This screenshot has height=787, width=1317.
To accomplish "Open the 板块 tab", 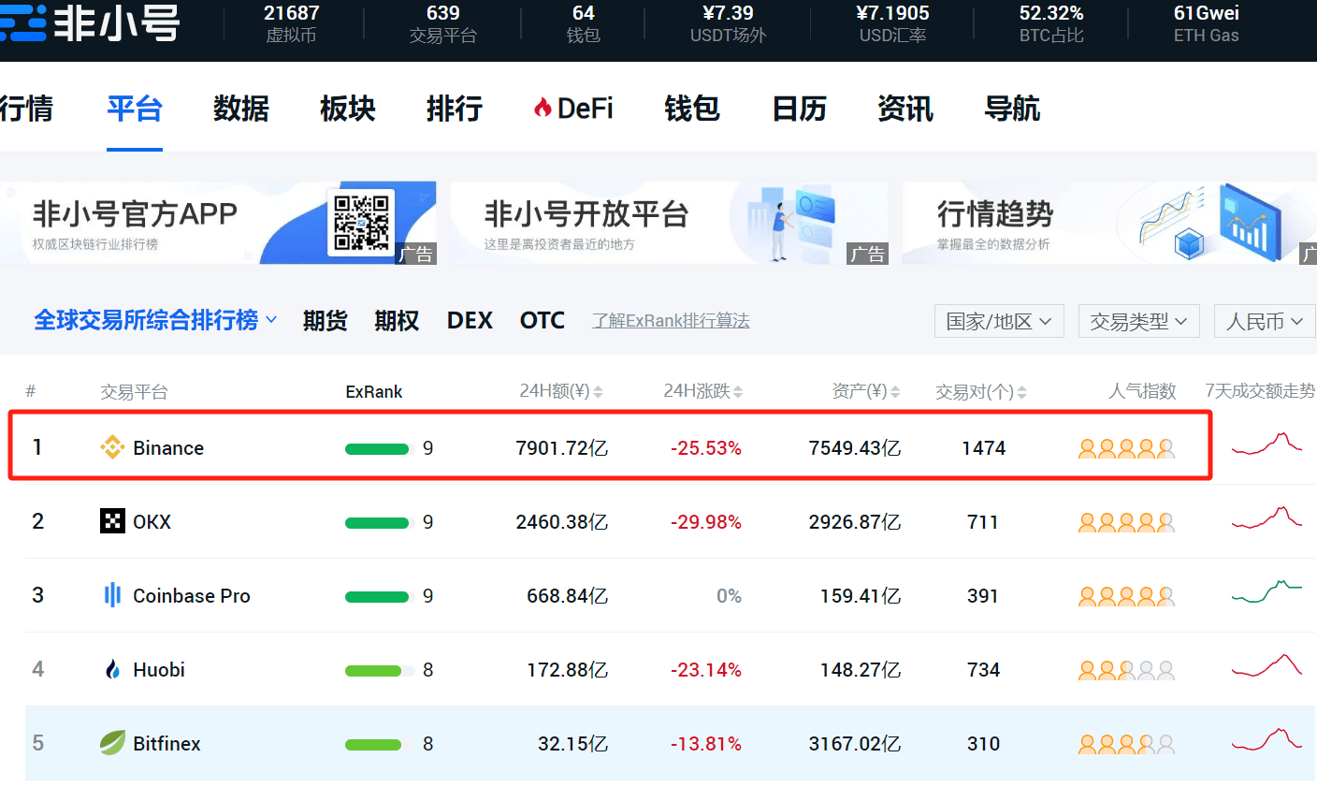I will coord(348,109).
